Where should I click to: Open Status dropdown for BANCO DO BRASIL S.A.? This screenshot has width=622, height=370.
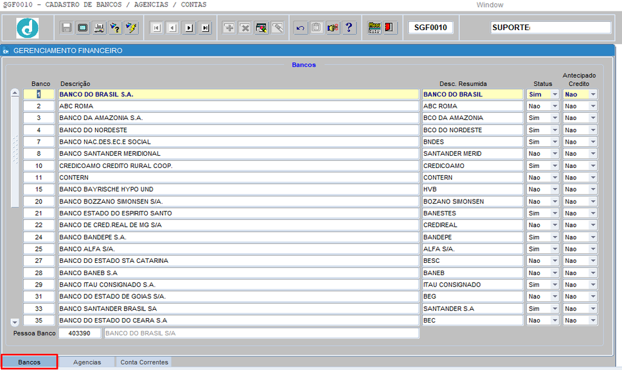555,94
